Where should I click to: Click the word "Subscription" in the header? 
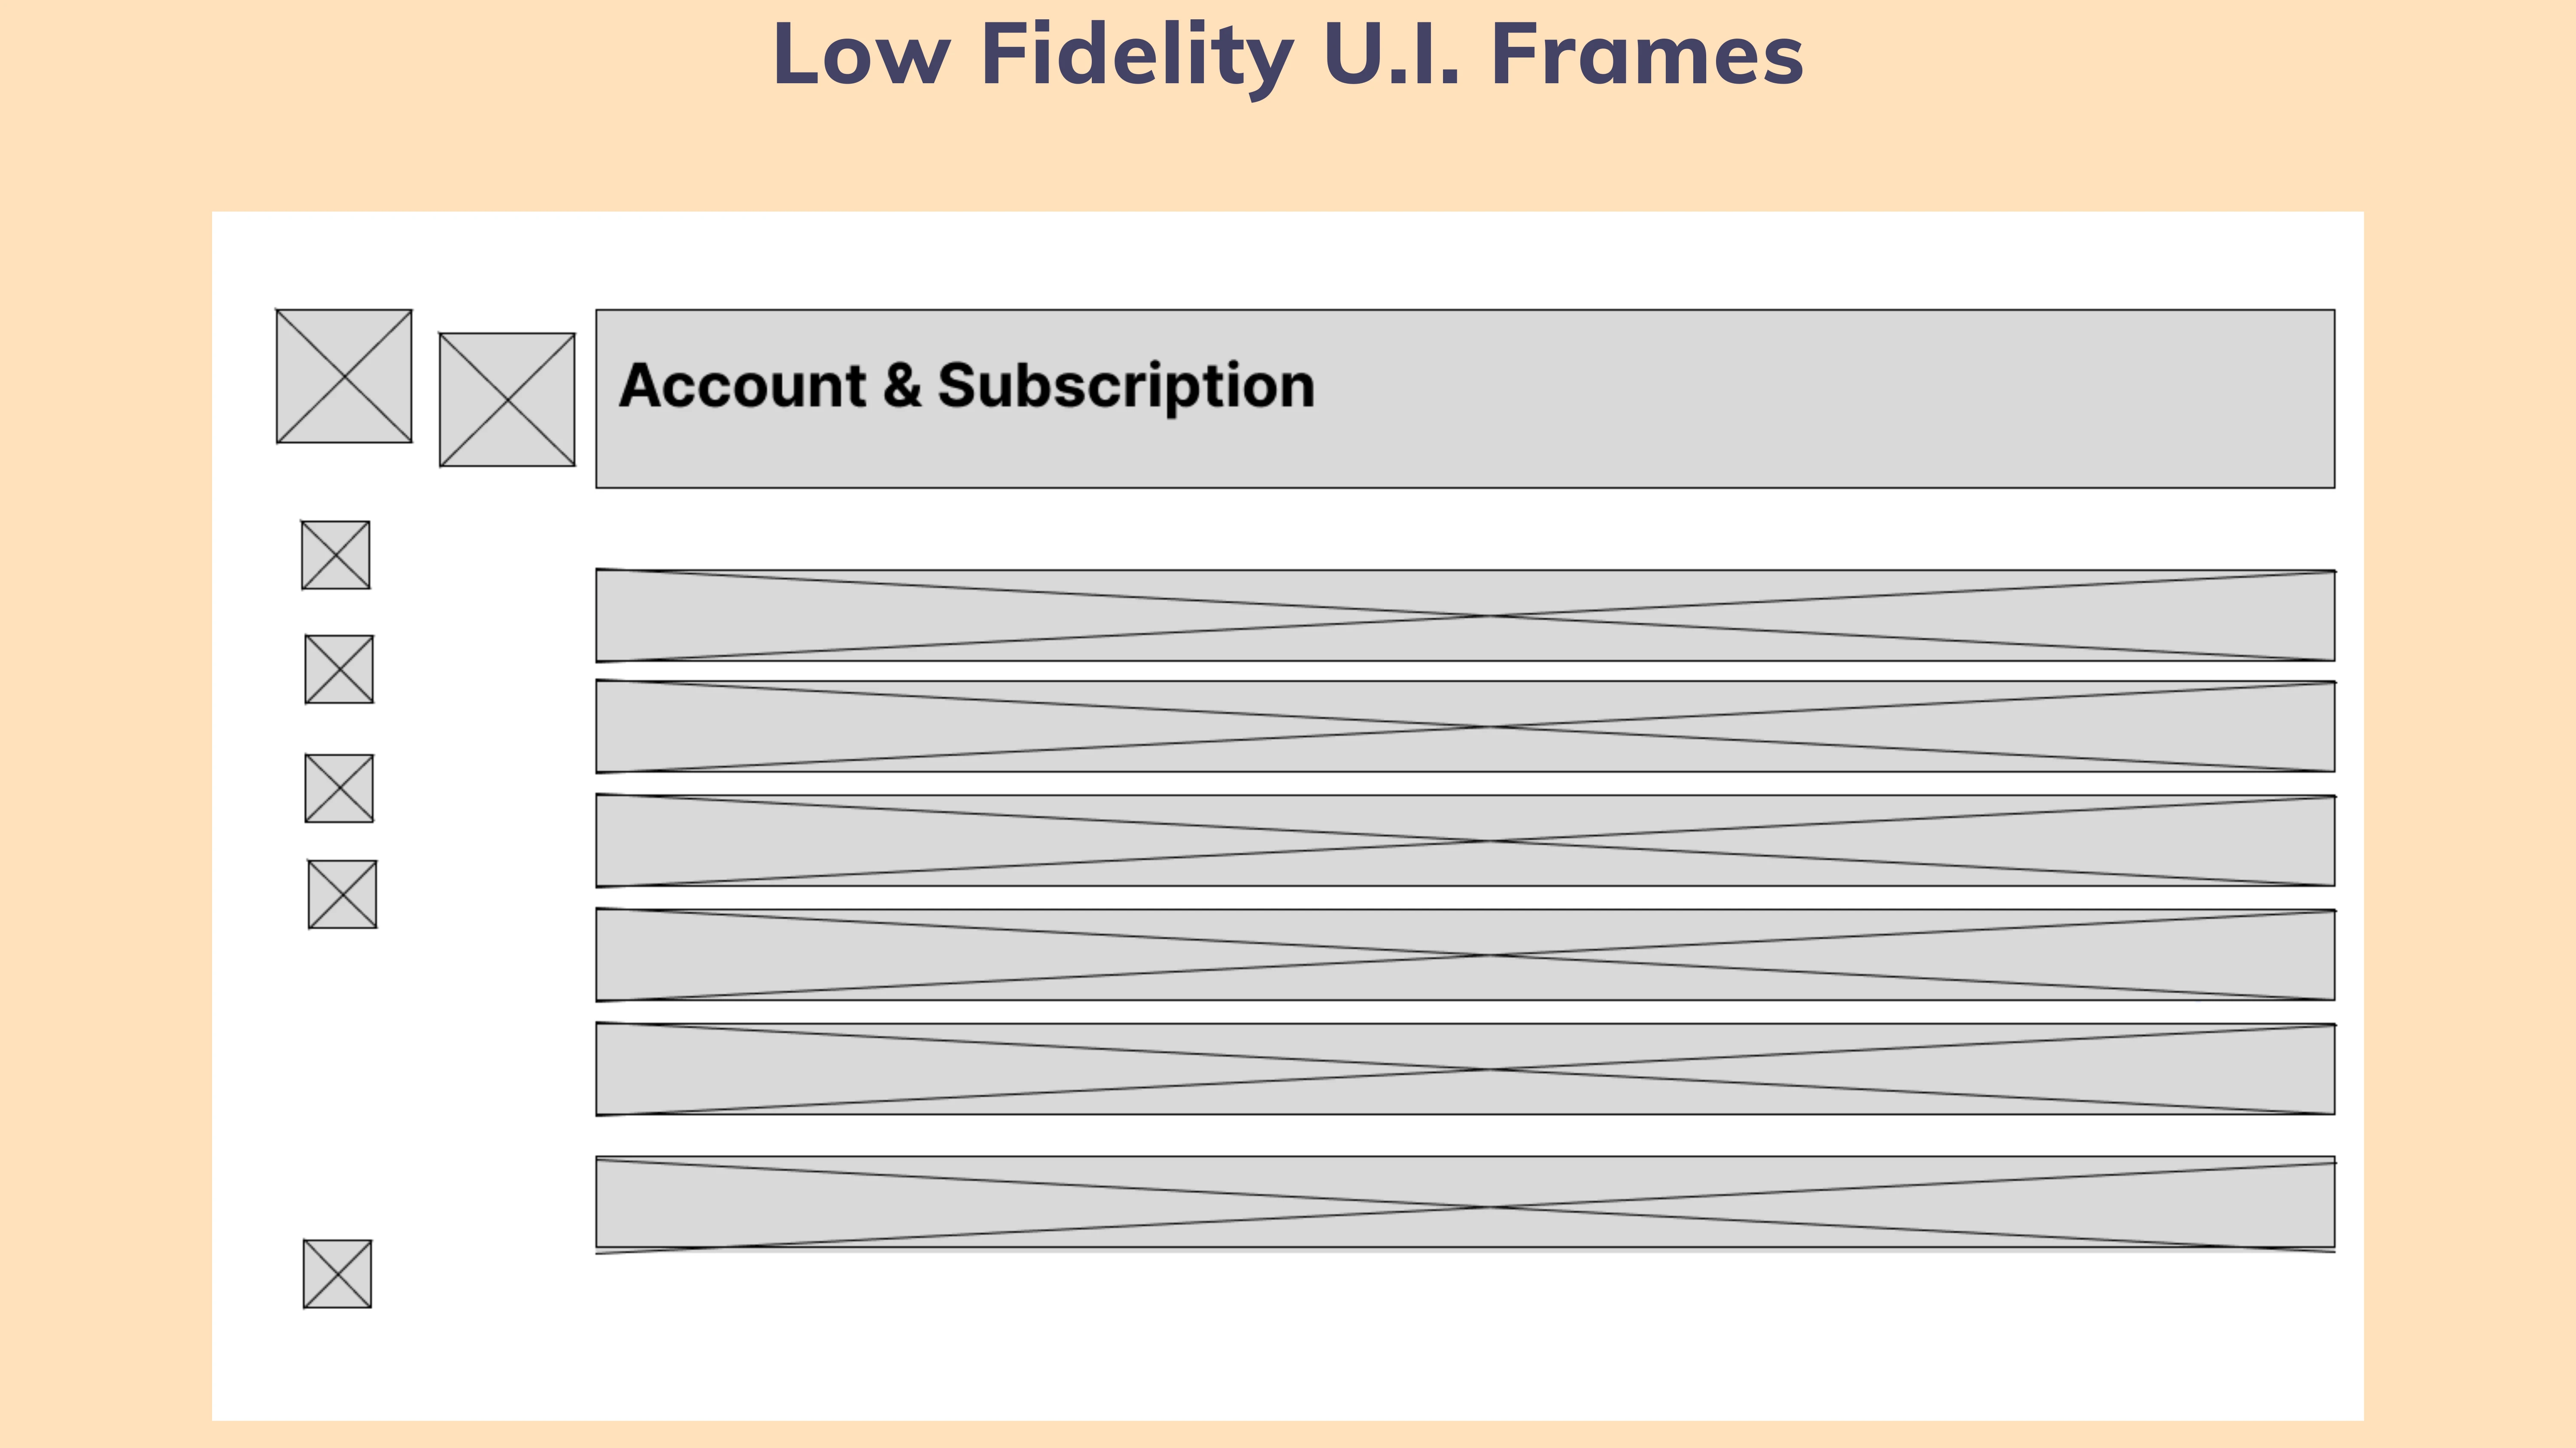pos(1126,386)
